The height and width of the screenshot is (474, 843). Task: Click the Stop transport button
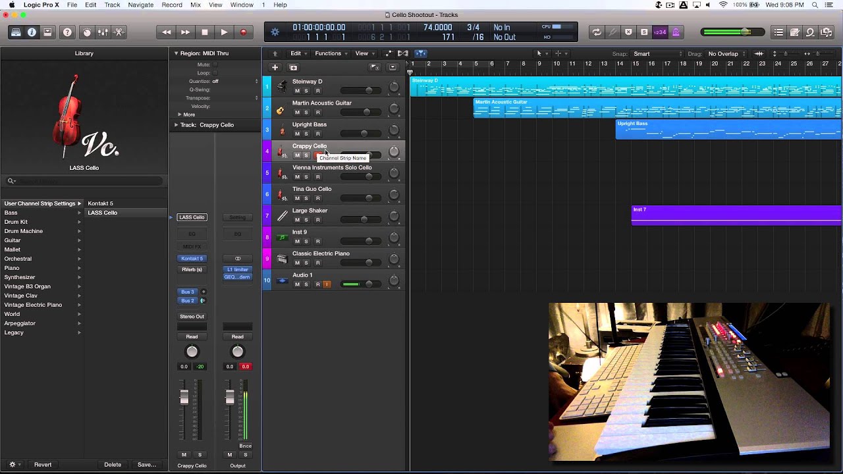click(205, 32)
